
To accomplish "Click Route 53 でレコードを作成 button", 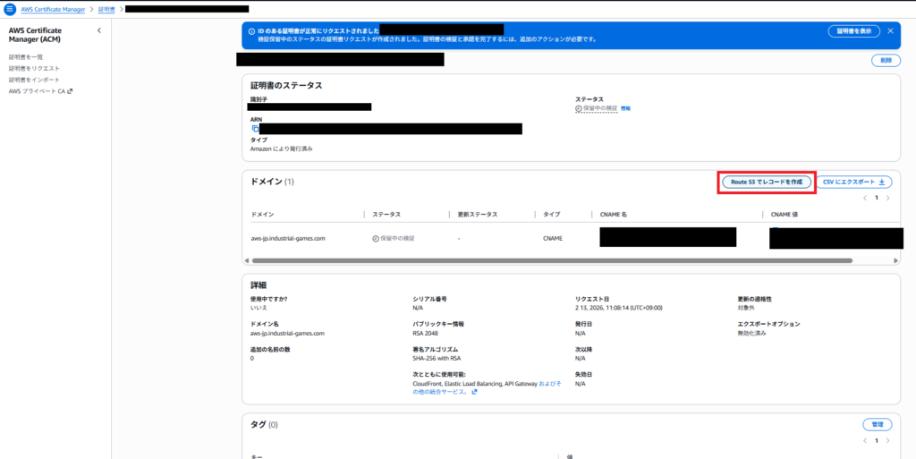I will pyautogui.click(x=767, y=182).
